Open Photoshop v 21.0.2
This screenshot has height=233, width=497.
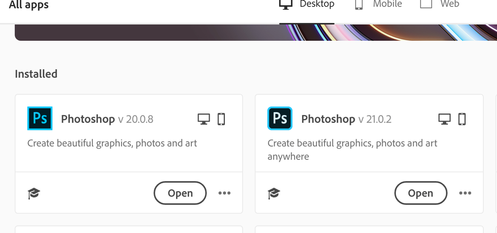pyautogui.click(x=420, y=193)
